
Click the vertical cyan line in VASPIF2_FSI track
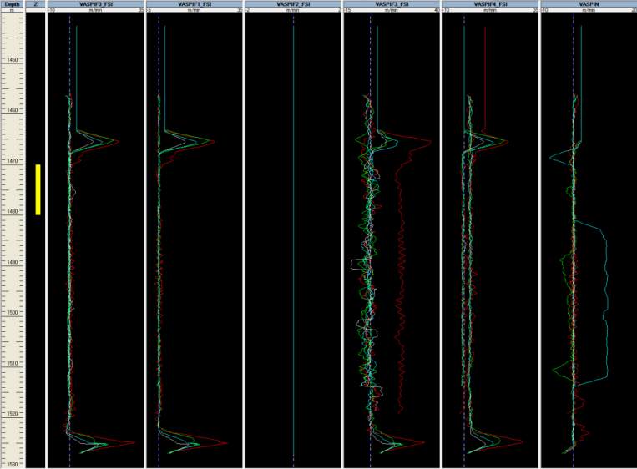[294, 250]
